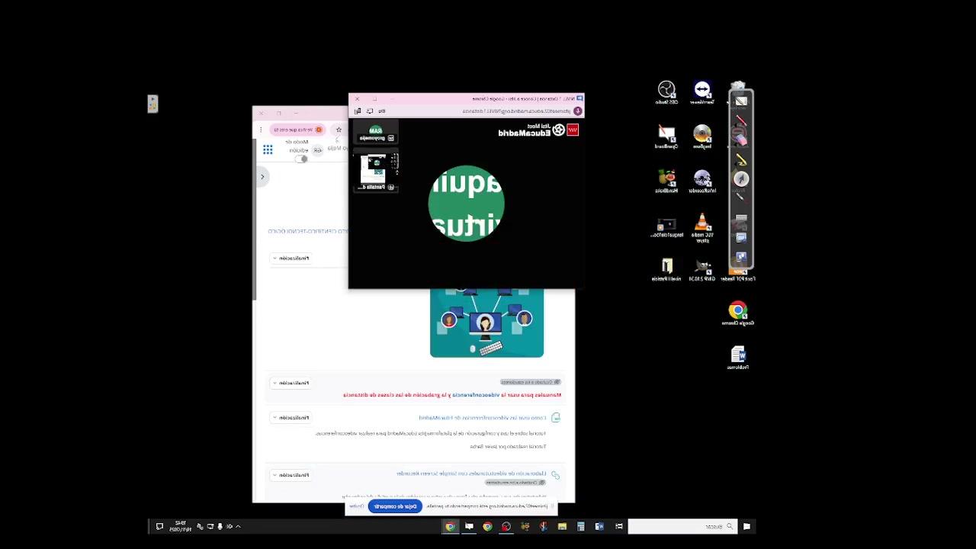Select the GIMP 2.10.34 desktop icon
This screenshot has height=549, width=976.
702,270
